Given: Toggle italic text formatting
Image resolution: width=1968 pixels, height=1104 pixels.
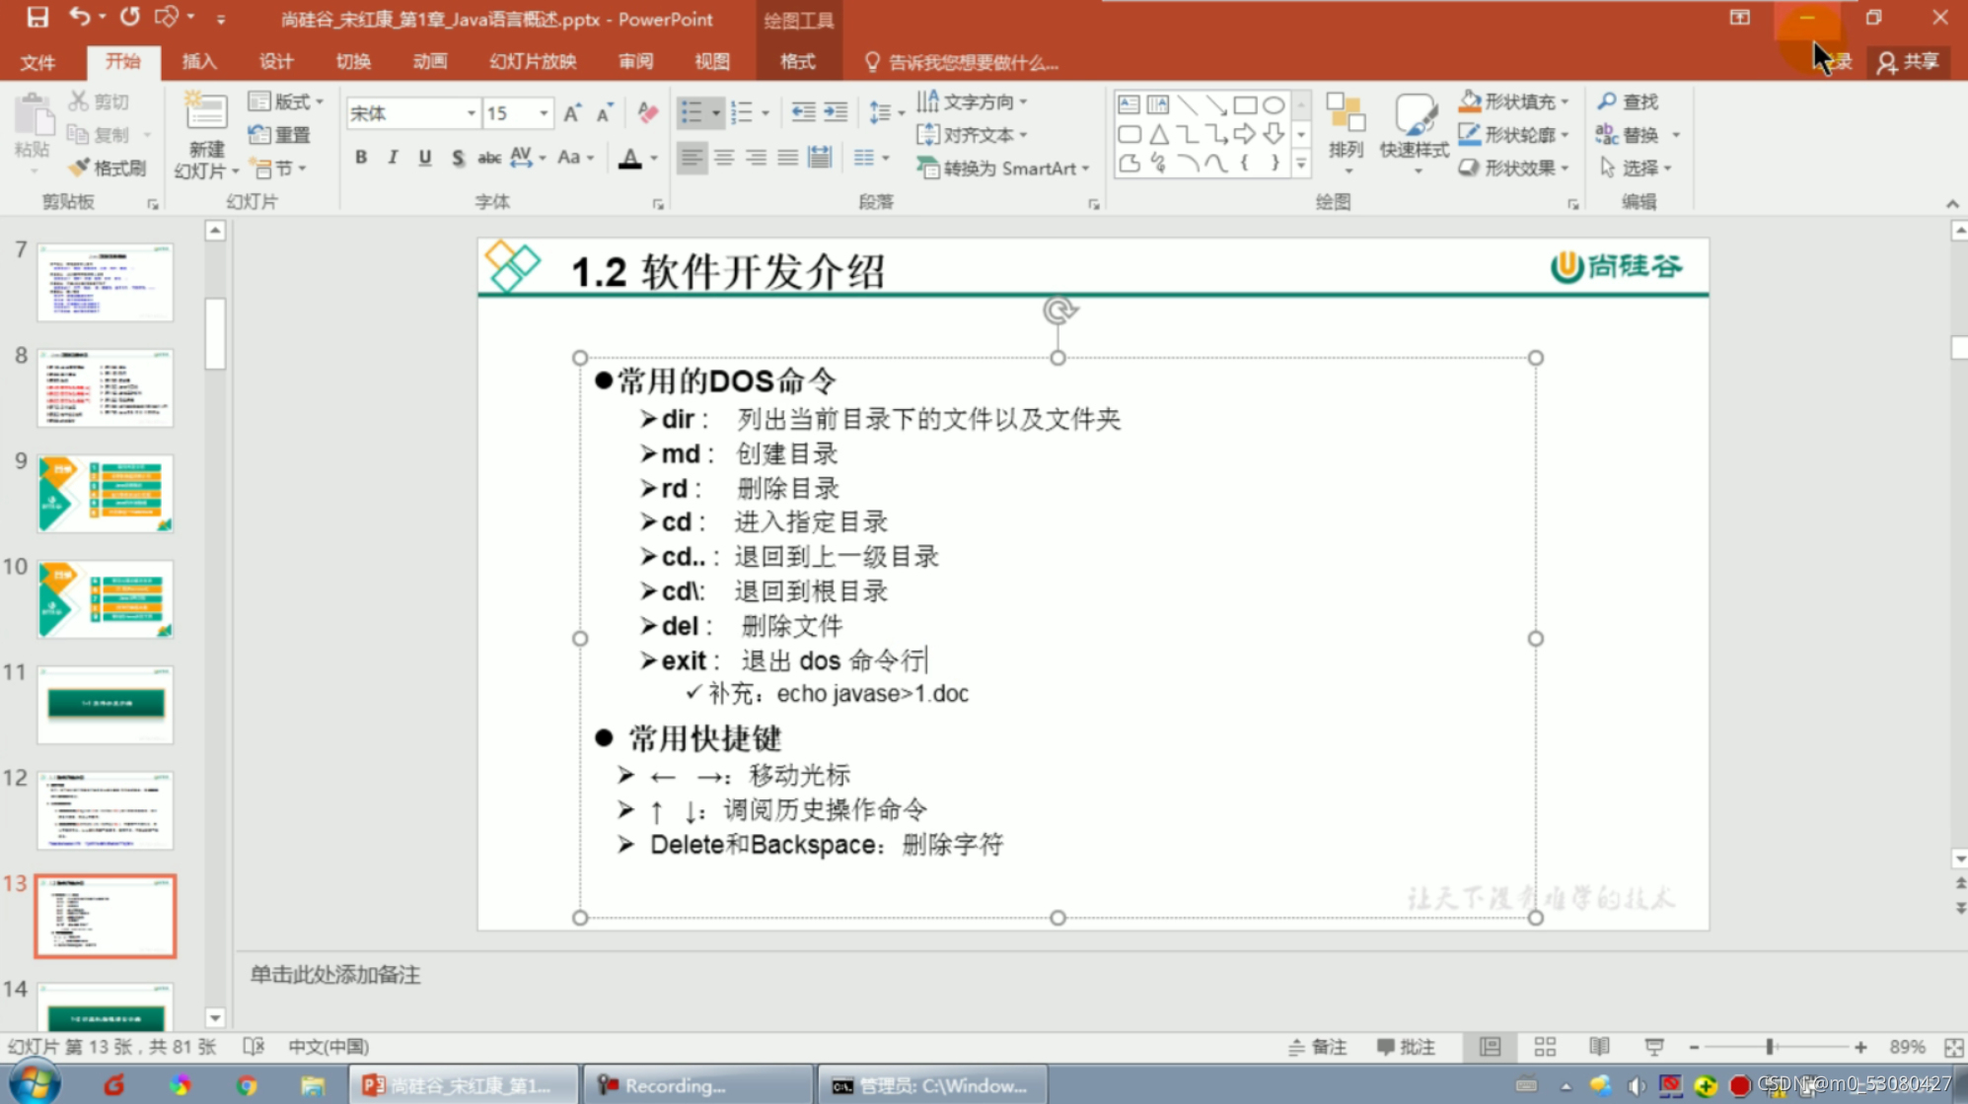Looking at the screenshot, I should tap(393, 158).
